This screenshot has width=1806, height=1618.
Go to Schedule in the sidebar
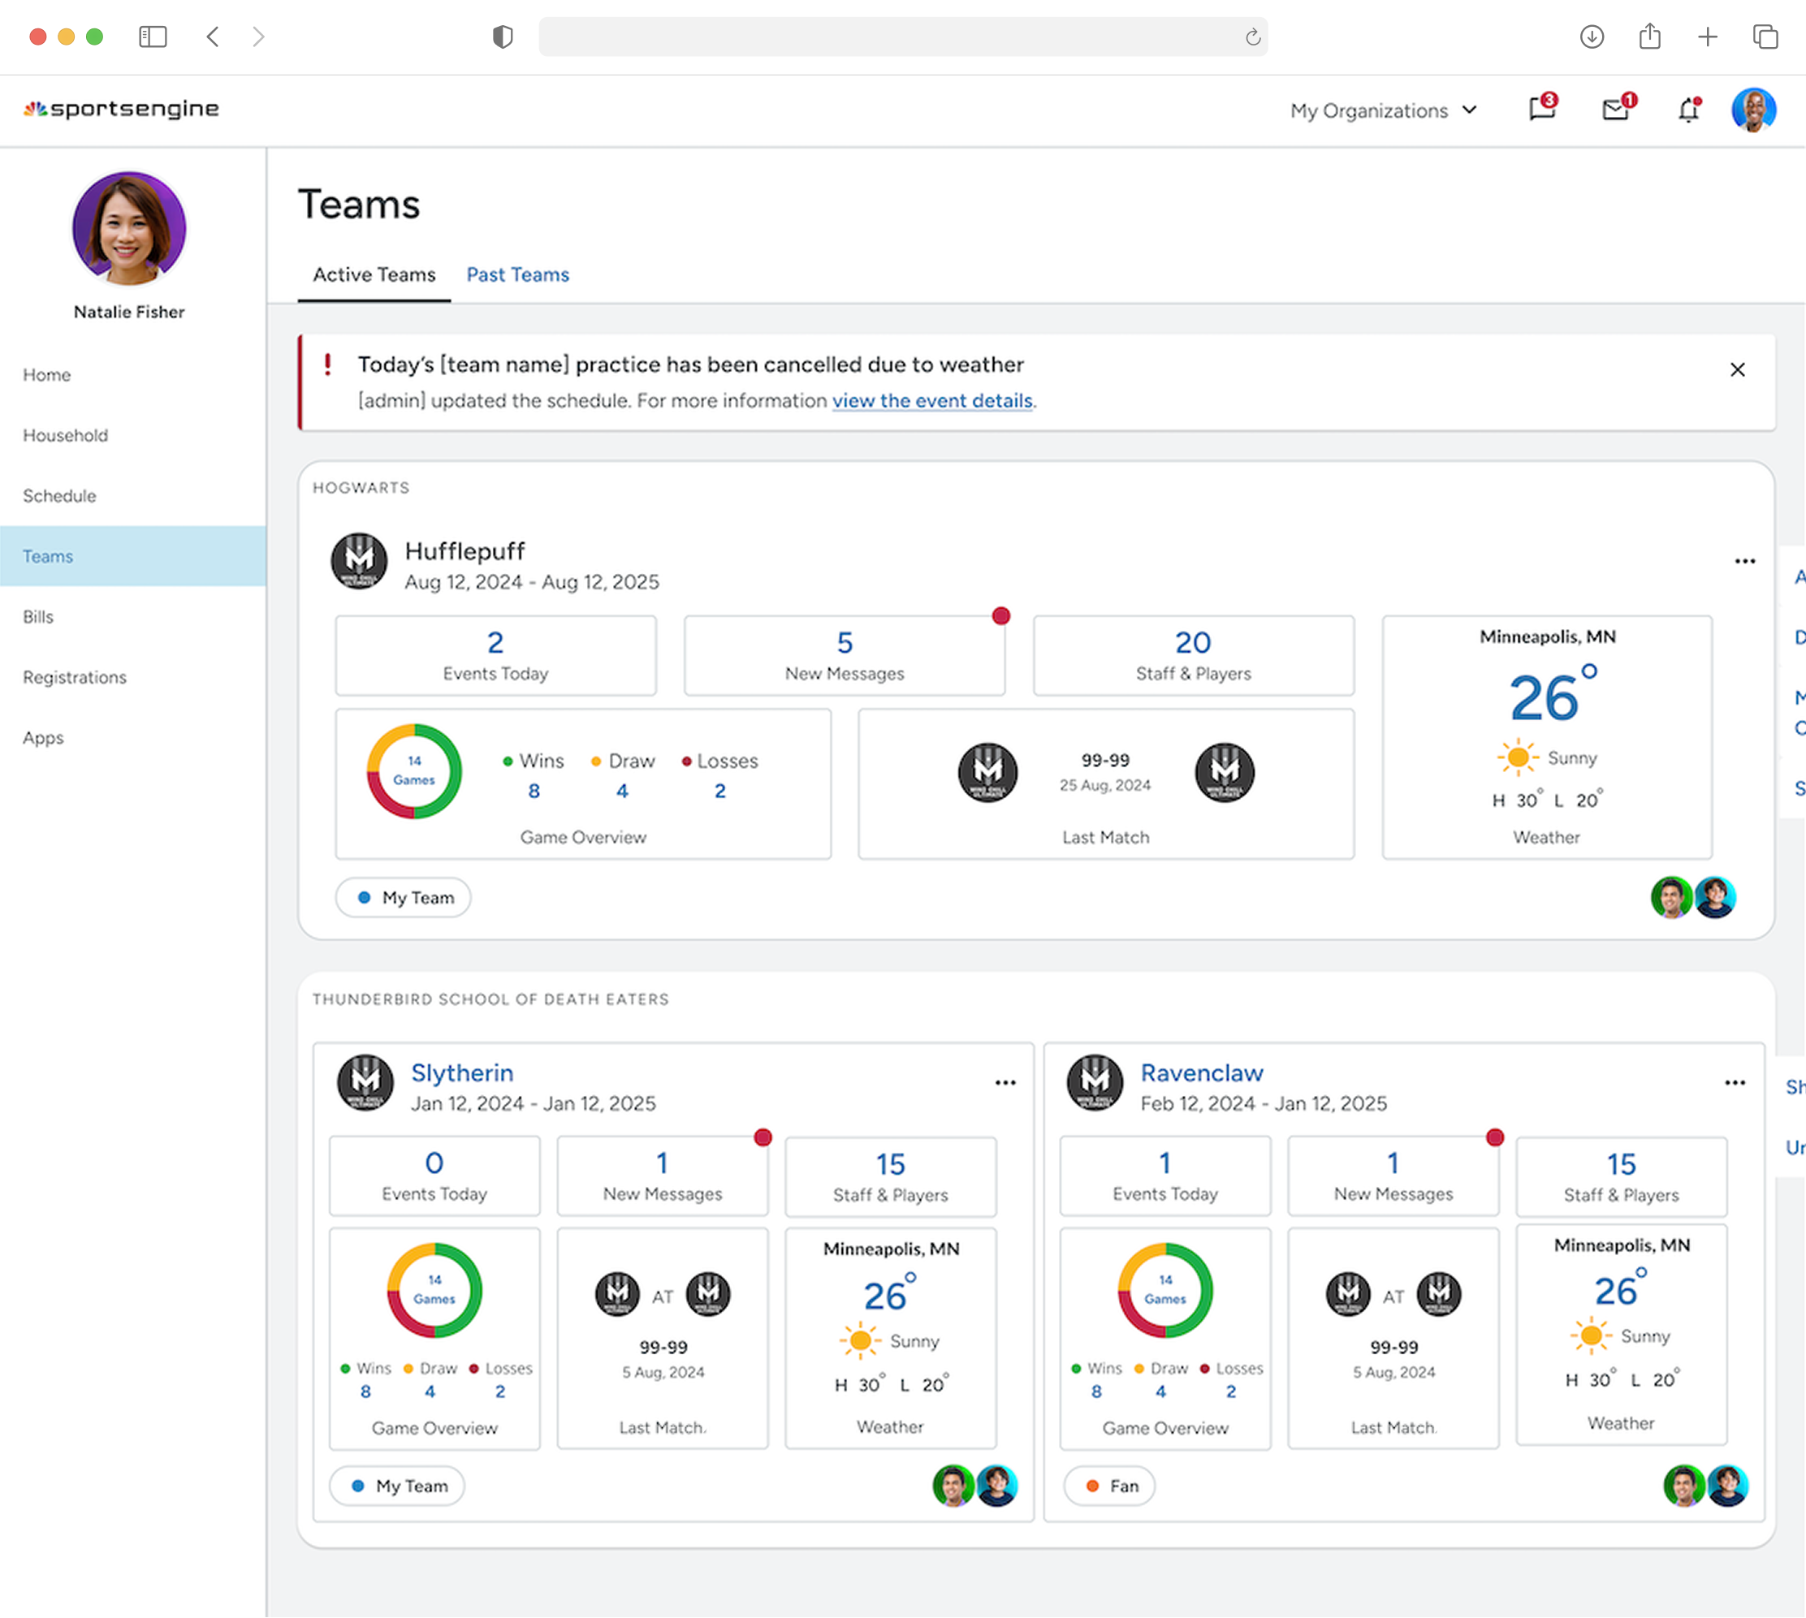point(59,496)
